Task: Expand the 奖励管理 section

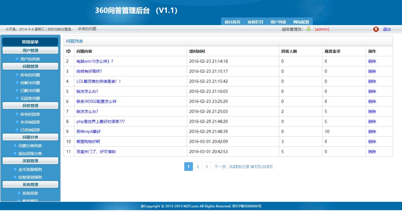Action: 30,161
